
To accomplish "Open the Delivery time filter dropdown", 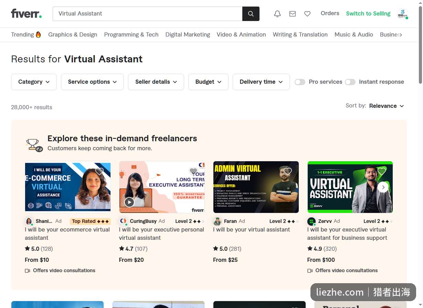I will [261, 82].
